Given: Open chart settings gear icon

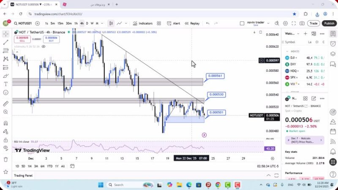Looking at the screenshot, I should coord(286,23).
